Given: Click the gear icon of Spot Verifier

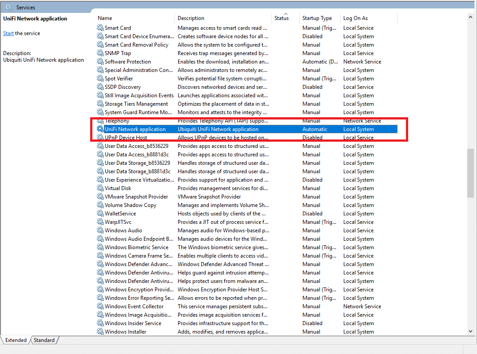Looking at the screenshot, I should pos(100,79).
